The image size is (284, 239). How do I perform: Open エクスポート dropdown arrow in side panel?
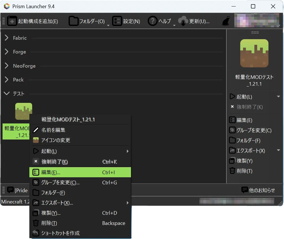pyautogui.click(x=278, y=151)
